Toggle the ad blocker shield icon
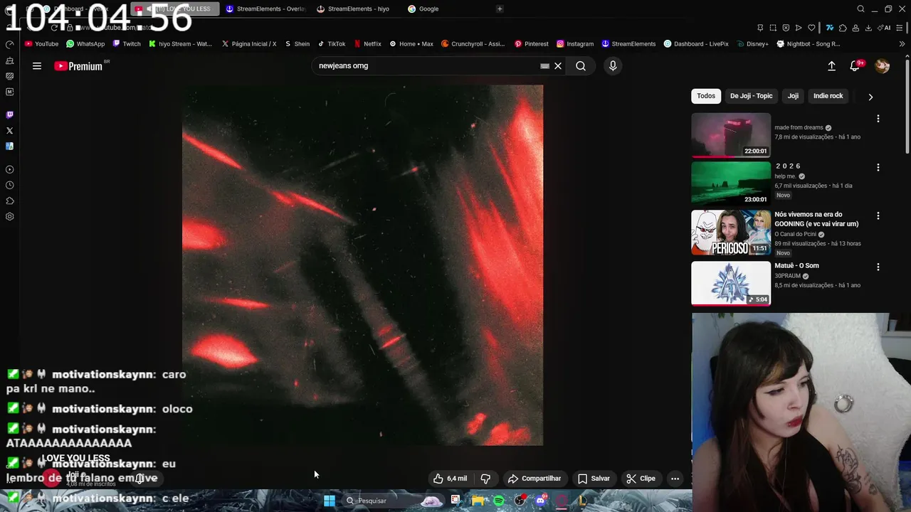The height and width of the screenshot is (512, 911). click(786, 28)
